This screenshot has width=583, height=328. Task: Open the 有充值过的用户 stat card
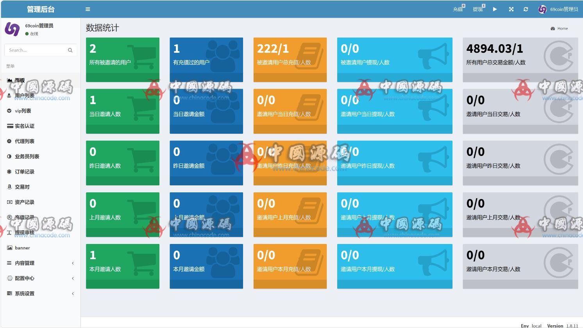coord(206,60)
